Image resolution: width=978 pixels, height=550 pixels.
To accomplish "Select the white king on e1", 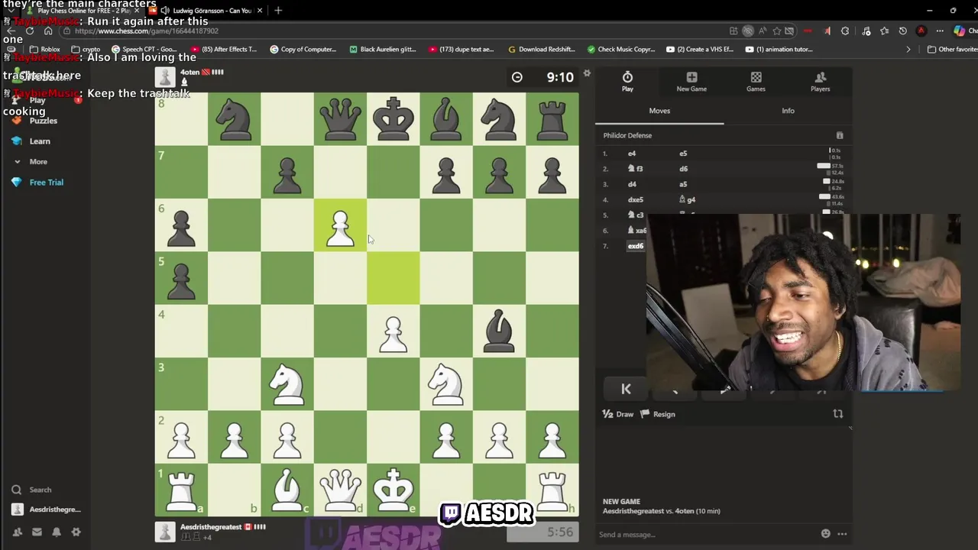I will [393, 490].
